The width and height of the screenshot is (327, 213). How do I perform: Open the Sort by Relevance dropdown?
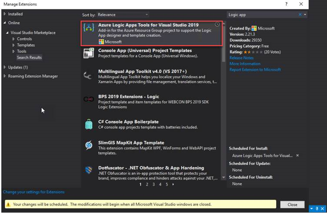click(123, 15)
